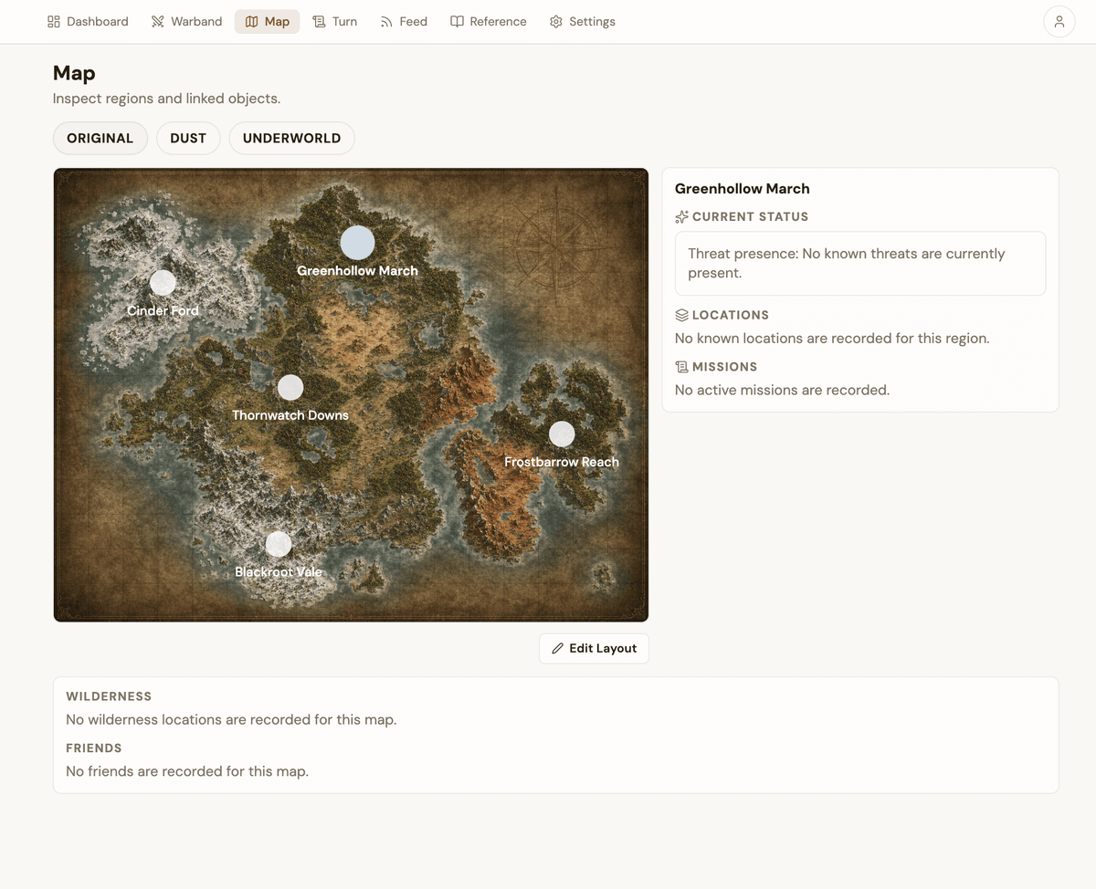Click the CURRENT STATUS label
Viewport: 1096px width, 889px height.
pyautogui.click(x=750, y=216)
